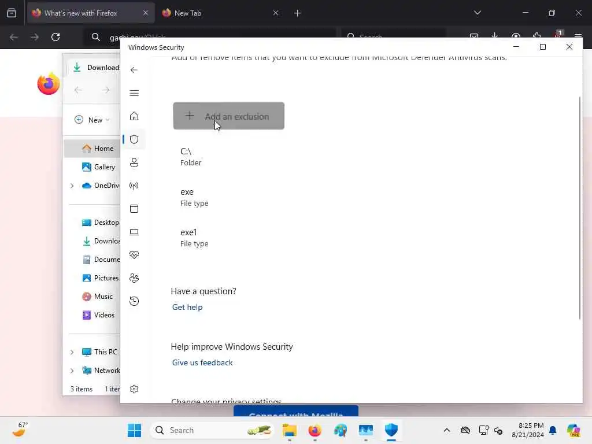Open the Get help link

point(187,307)
